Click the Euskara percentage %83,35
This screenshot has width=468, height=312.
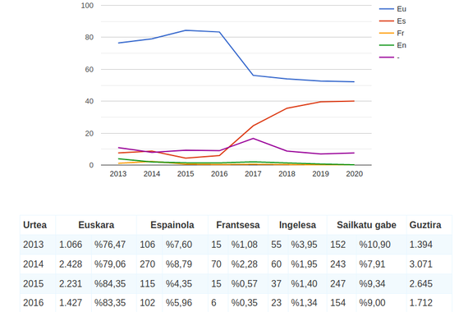pos(114,303)
